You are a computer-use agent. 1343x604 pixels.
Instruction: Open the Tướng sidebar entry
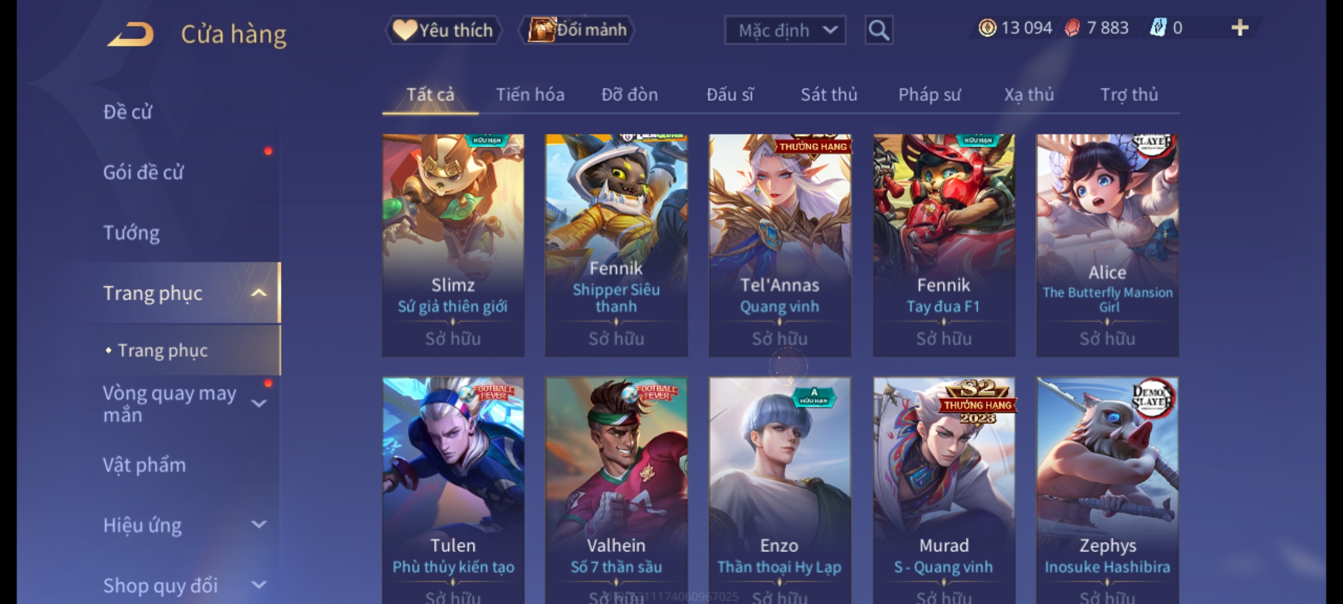click(x=132, y=233)
